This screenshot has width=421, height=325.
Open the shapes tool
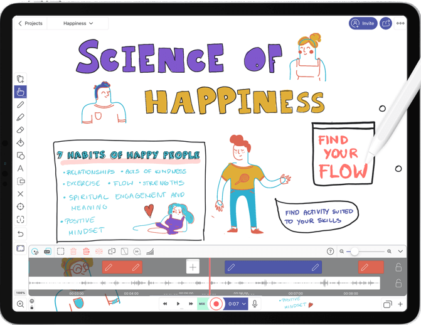[x=21, y=156]
